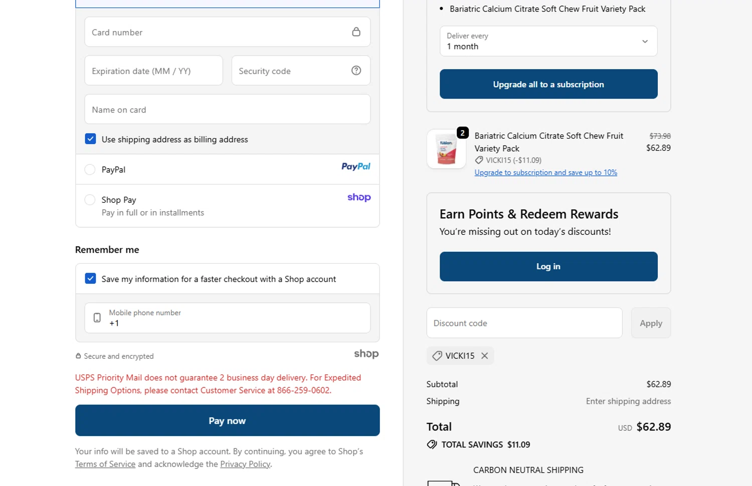The height and width of the screenshot is (486, 752).
Task: Open the Deliver every 1 month dropdown
Action: (548, 41)
